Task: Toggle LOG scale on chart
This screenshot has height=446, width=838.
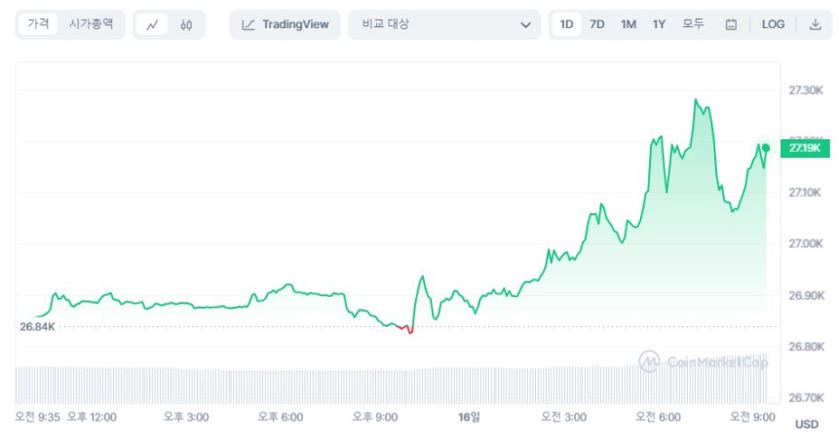Action: click(x=773, y=25)
